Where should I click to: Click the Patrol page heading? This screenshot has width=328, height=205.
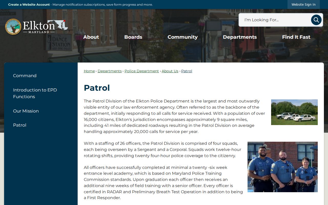coord(97,88)
